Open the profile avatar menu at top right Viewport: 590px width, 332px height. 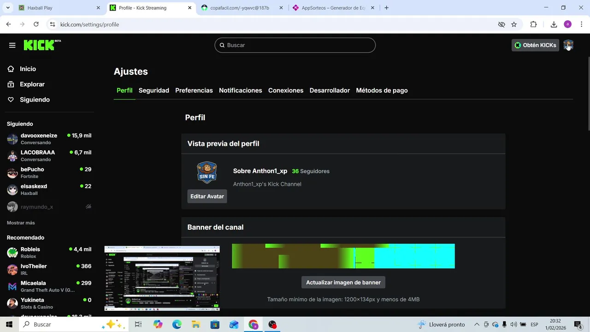coord(568,45)
